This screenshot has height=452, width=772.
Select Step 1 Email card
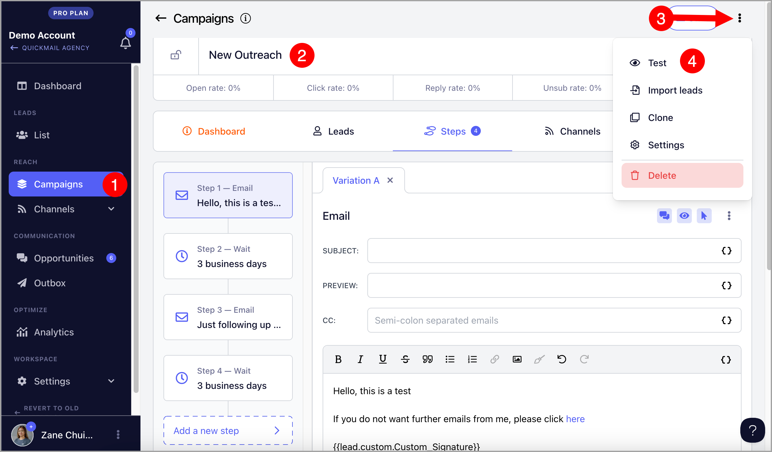coord(228,195)
